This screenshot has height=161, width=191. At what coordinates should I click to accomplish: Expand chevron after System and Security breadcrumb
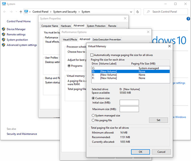coord(79,12)
